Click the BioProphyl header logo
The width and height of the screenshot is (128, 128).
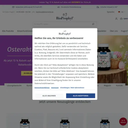coord(65,17)
